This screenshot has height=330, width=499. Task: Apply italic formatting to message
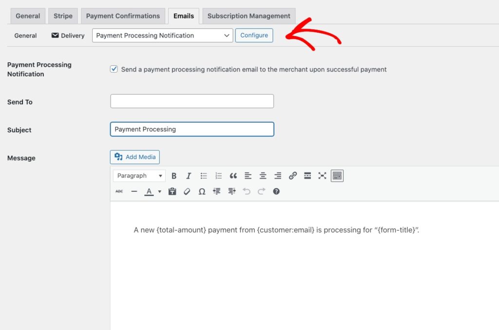(x=189, y=176)
